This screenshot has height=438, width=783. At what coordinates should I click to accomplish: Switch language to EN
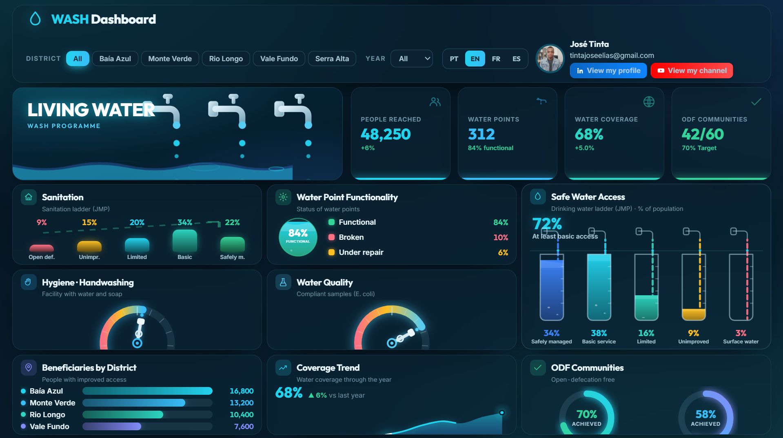click(x=475, y=59)
